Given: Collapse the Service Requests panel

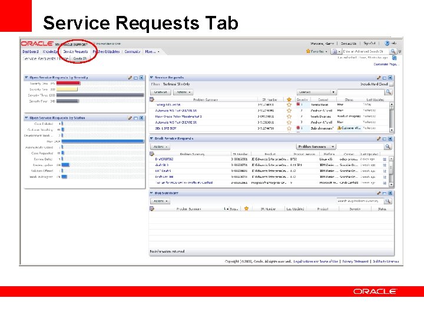Looking at the screenshot, I should tap(151, 77).
